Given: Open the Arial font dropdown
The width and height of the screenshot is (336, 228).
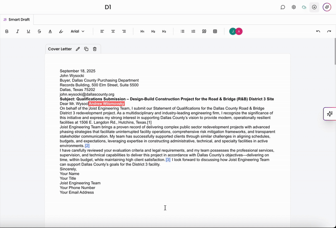Looking at the screenshot, I should pyautogui.click(x=78, y=31).
